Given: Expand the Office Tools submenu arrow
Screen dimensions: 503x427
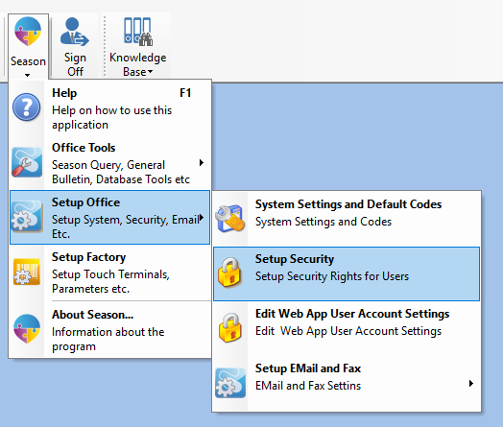Looking at the screenshot, I should (202, 162).
